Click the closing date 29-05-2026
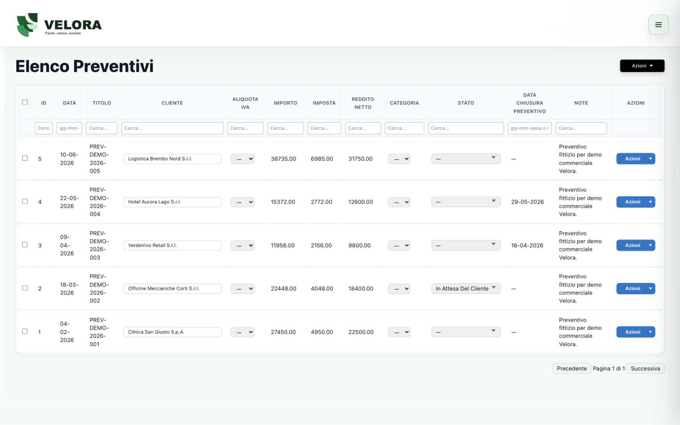The height and width of the screenshot is (425, 680). (527, 202)
